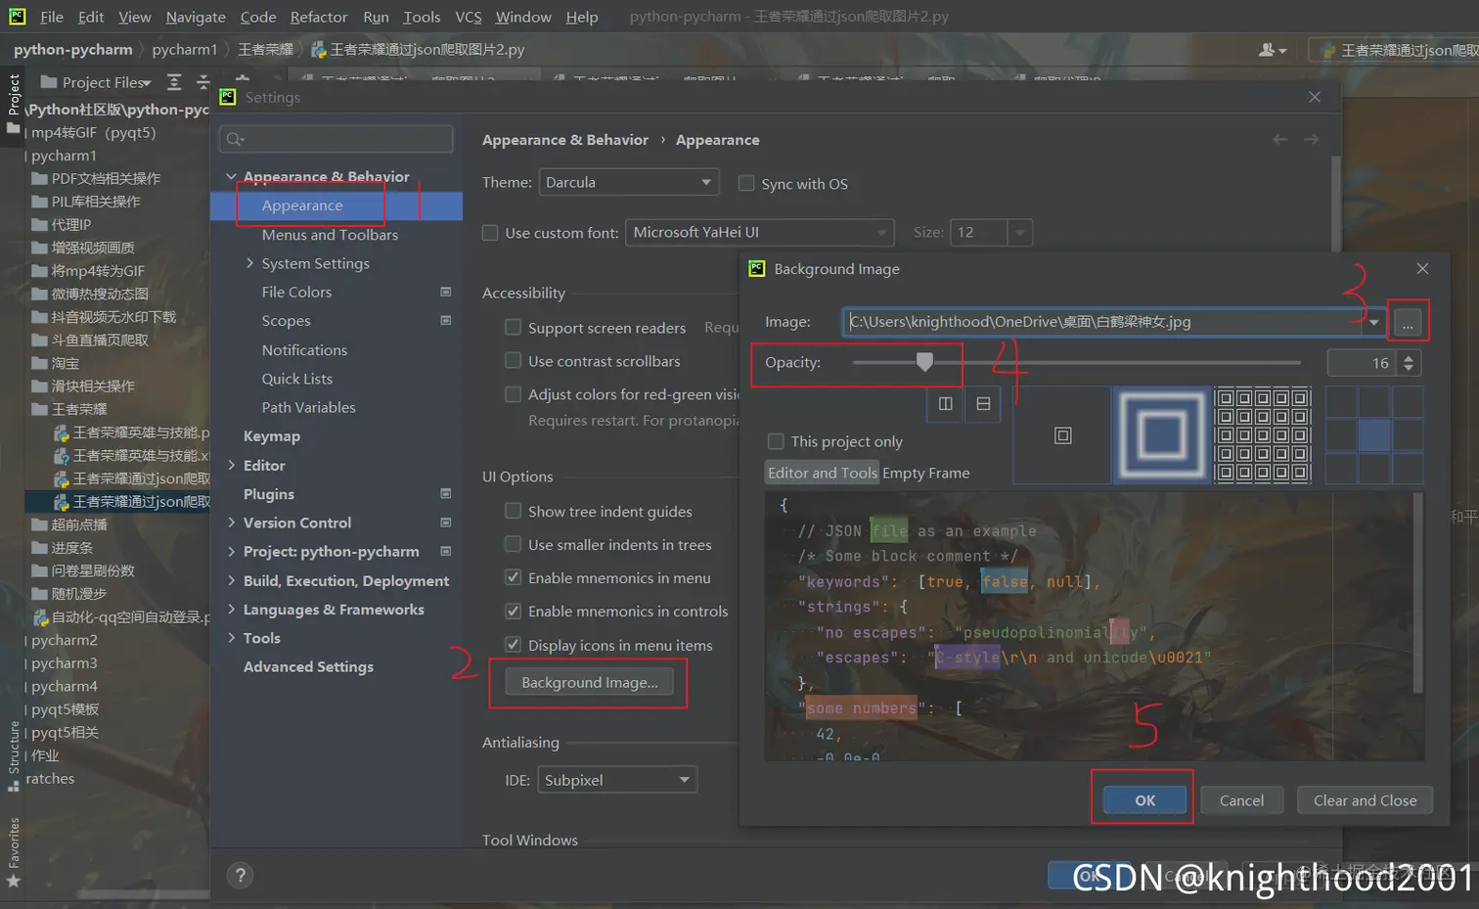Click the Opacity slider handle
This screenshot has height=909, width=1479.
pyautogui.click(x=924, y=363)
